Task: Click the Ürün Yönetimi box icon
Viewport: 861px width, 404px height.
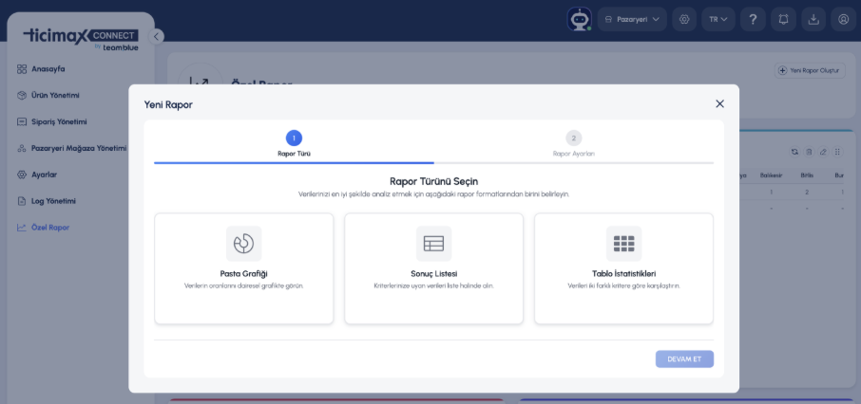Action: 22,96
